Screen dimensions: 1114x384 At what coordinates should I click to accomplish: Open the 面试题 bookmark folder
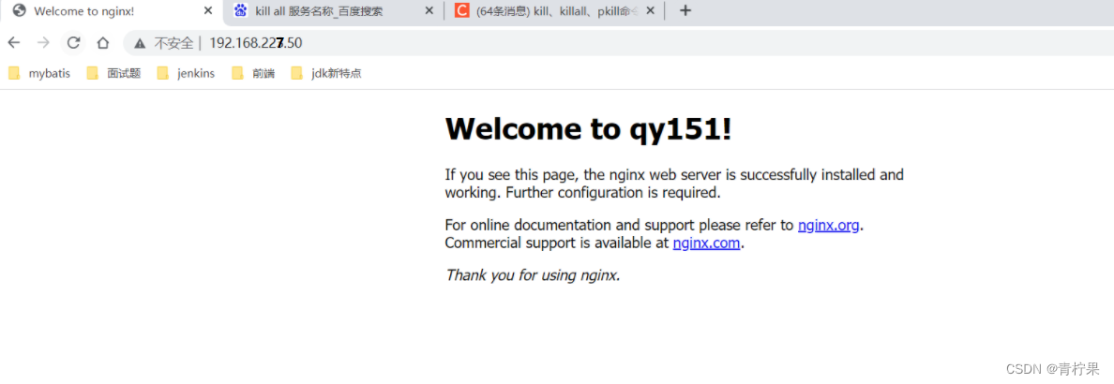point(113,73)
